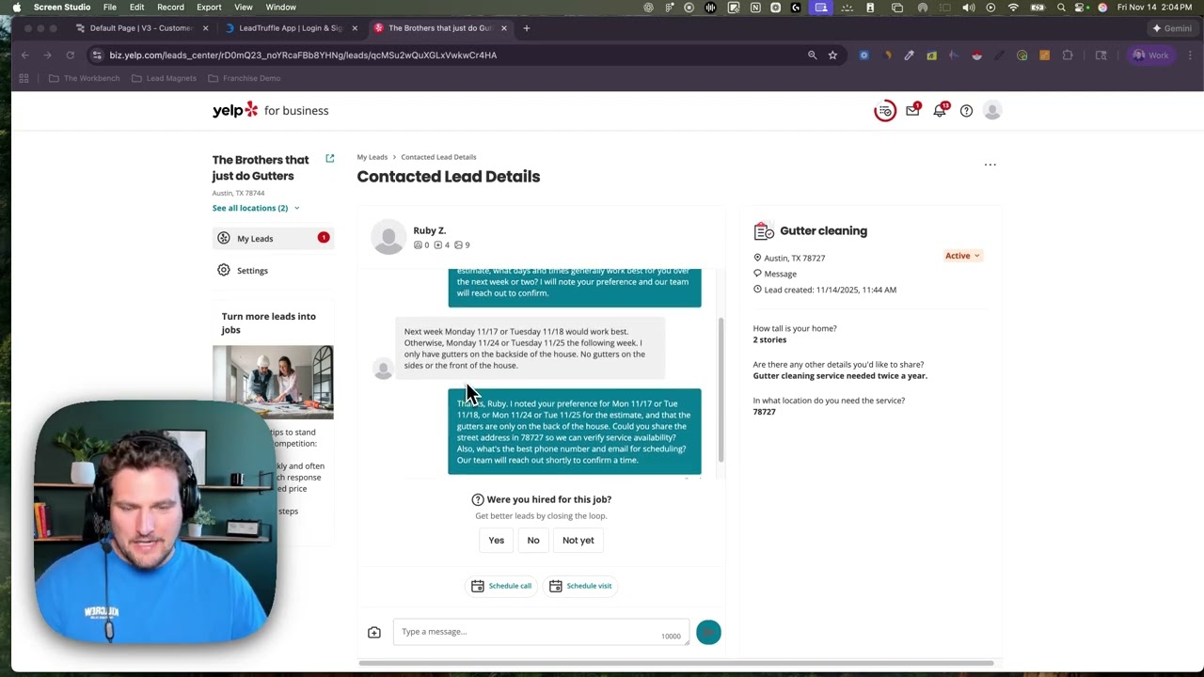1204x677 pixels.
Task: Open the Chrome extensions puzzle icon
Action: tap(1068, 55)
